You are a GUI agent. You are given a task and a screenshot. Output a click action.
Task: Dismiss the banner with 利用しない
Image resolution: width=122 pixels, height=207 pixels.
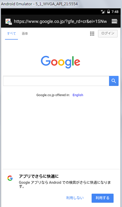(75, 198)
